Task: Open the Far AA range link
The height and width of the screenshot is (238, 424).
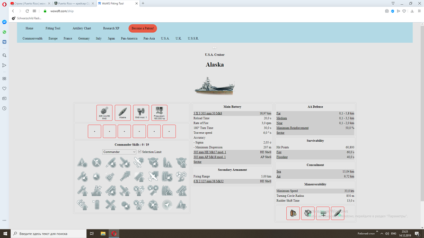Action: click(278, 113)
